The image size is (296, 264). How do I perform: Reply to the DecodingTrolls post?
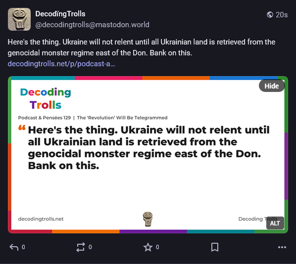click(x=14, y=247)
